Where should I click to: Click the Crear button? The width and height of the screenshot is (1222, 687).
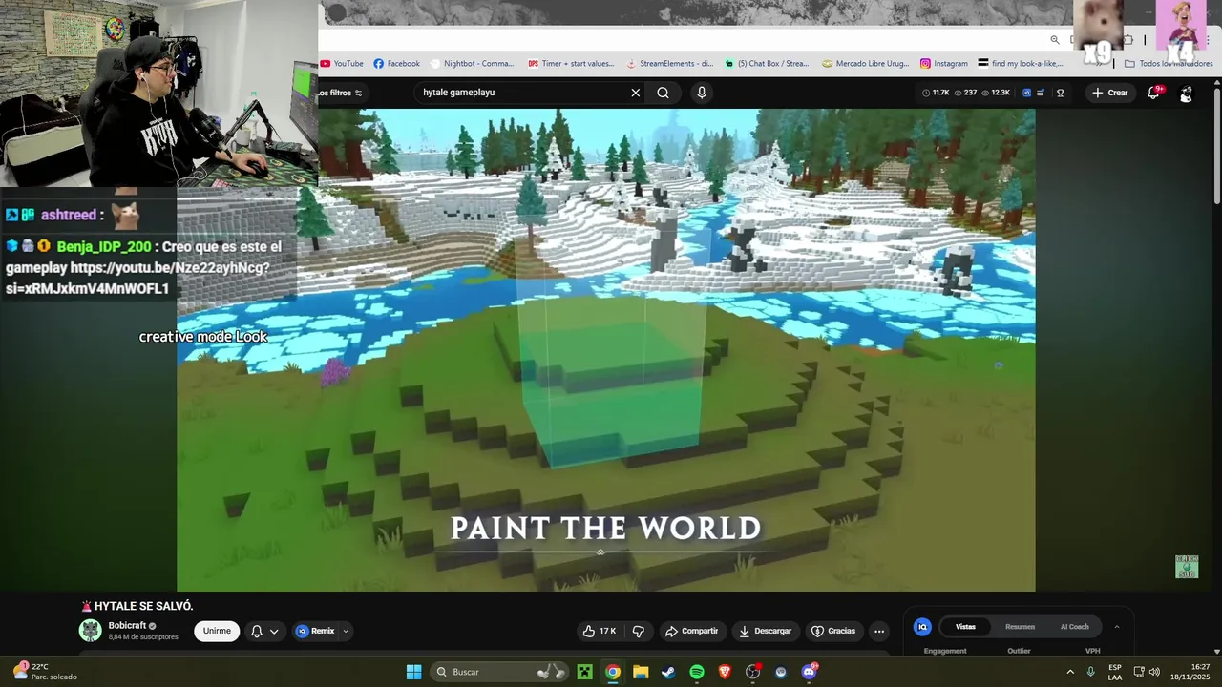(1110, 93)
